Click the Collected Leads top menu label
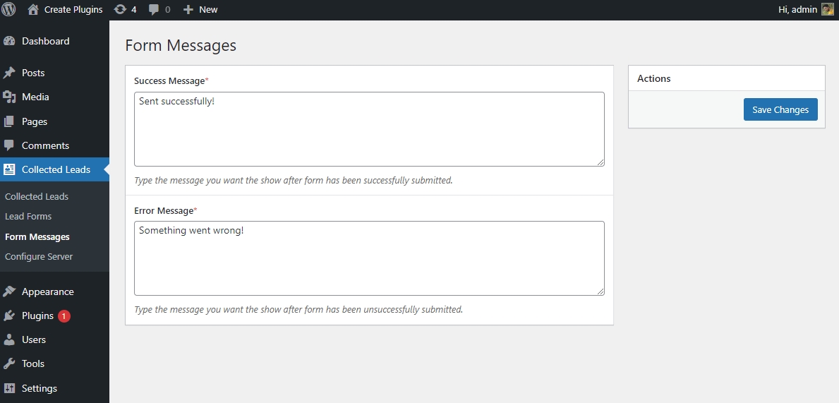This screenshot has height=403, width=839. [56, 169]
